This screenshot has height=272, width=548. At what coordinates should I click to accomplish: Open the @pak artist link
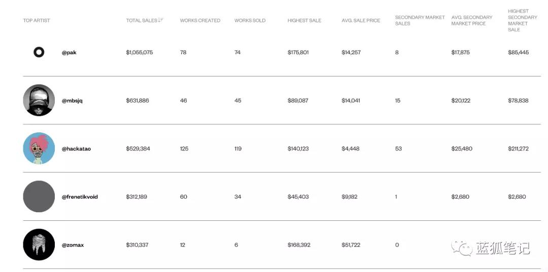click(x=69, y=53)
